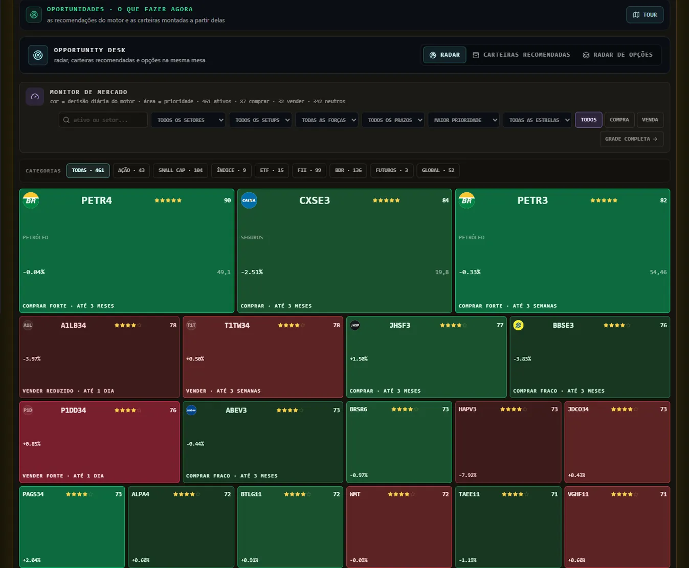
Task: Filter monitor by Compra signals
Action: tap(619, 120)
